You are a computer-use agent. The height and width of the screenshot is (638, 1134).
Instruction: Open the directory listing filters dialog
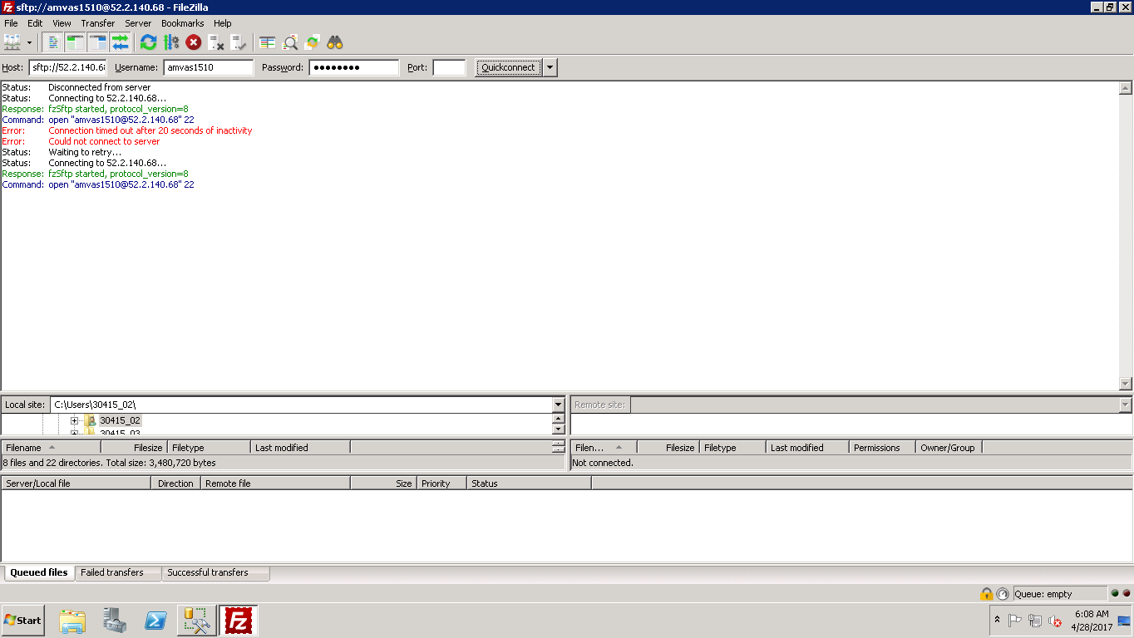267,42
